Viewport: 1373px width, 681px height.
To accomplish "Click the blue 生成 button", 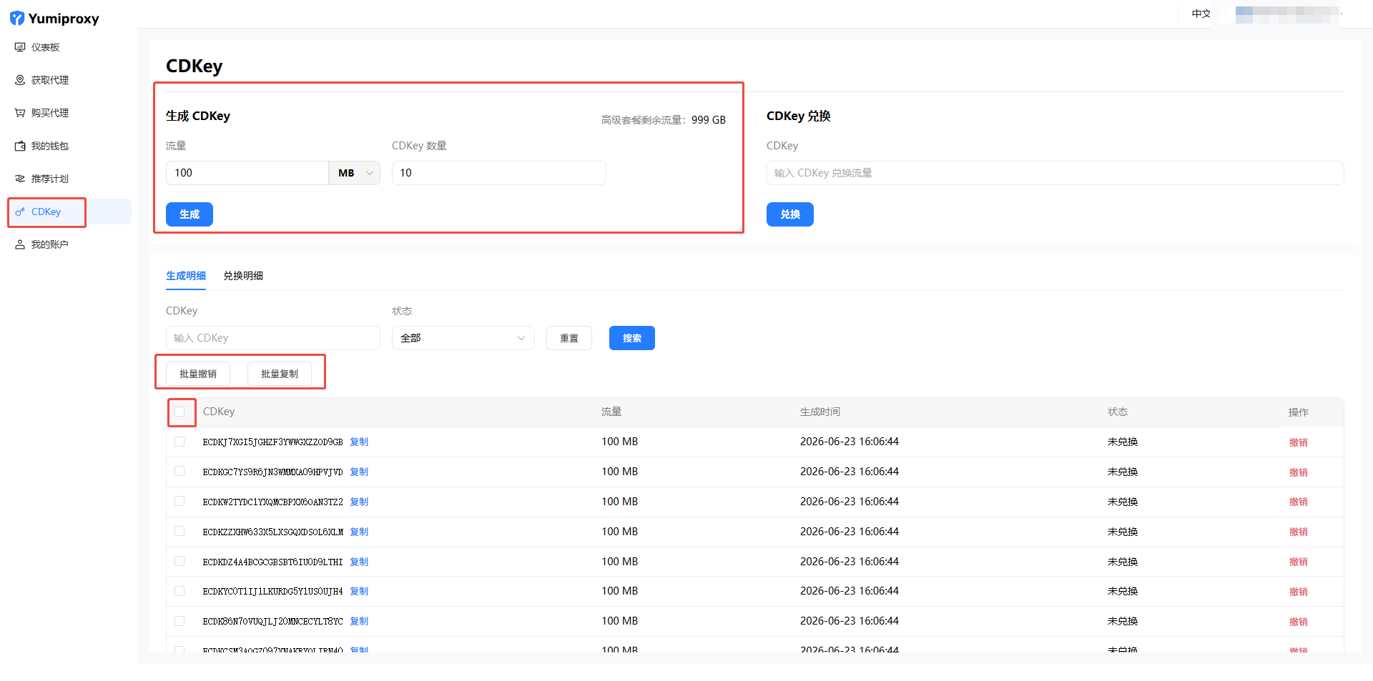I will (190, 214).
